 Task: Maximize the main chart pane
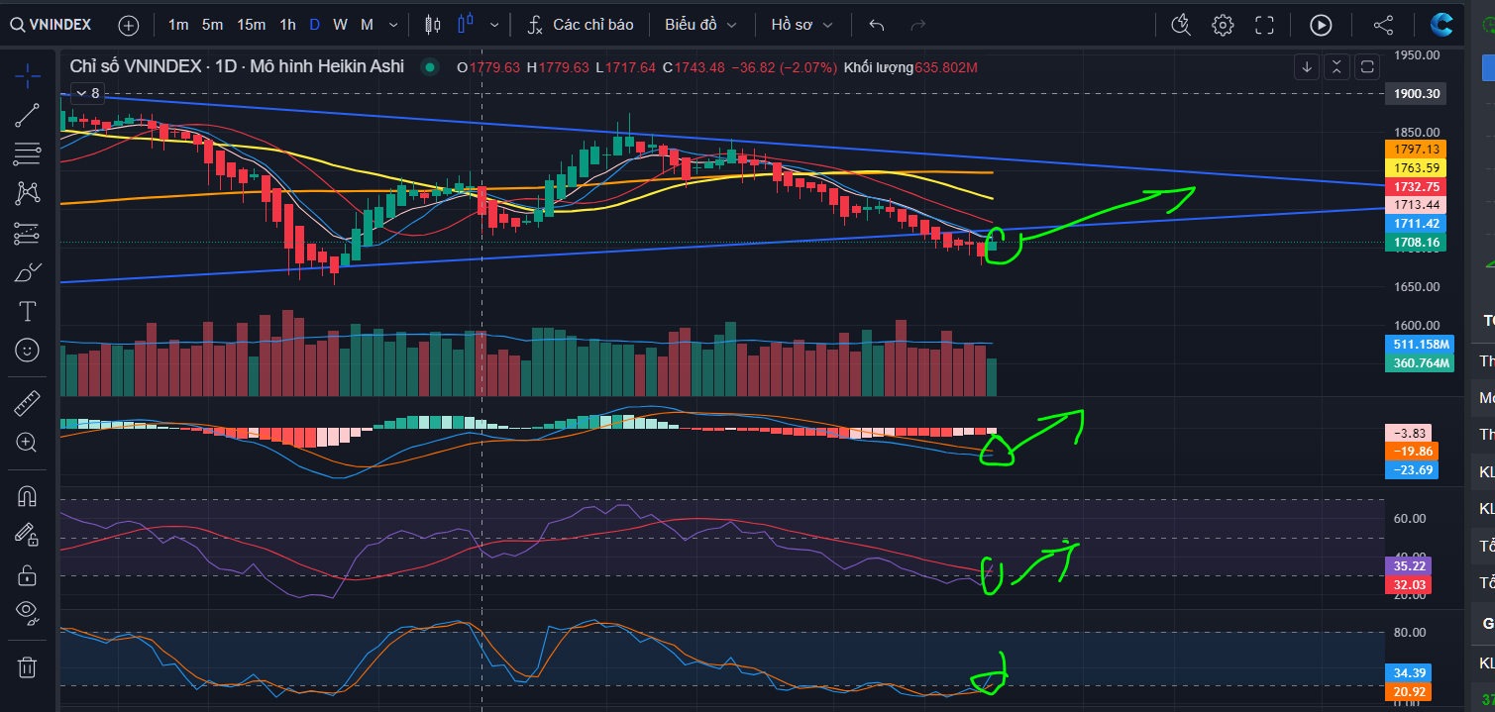coord(1367,67)
